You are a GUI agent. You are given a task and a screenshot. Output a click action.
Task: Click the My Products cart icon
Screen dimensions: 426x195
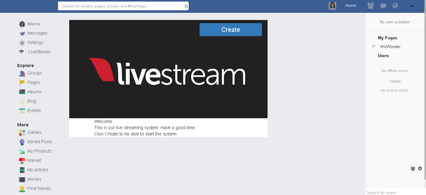click(22, 151)
